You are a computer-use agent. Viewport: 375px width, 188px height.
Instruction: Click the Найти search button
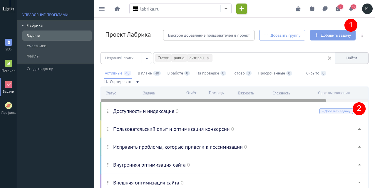(351, 58)
